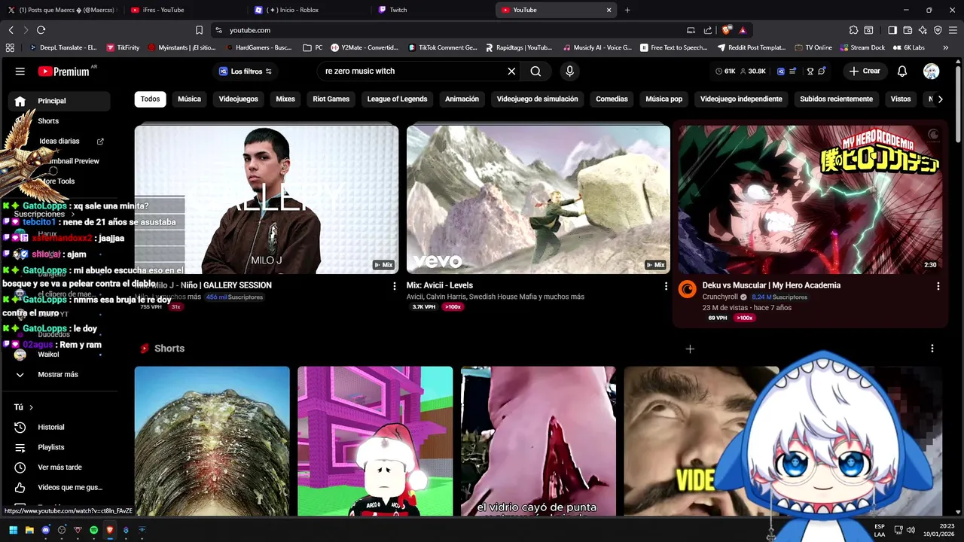Open the notifications bell
Screen dimensions: 964x542
pos(902,72)
